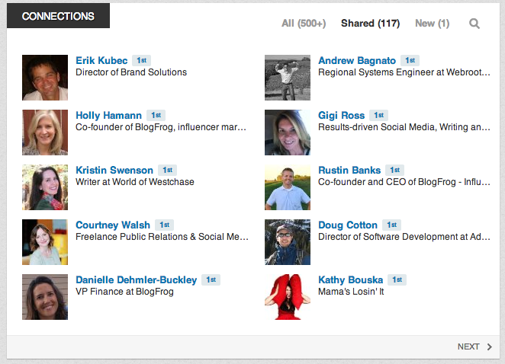Click Rustin Banks' profile photo
Screen dimensions: 505x364
[288, 187]
